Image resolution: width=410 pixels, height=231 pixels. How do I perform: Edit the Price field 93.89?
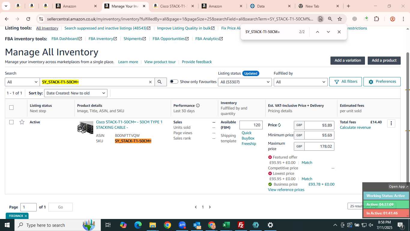(319, 125)
